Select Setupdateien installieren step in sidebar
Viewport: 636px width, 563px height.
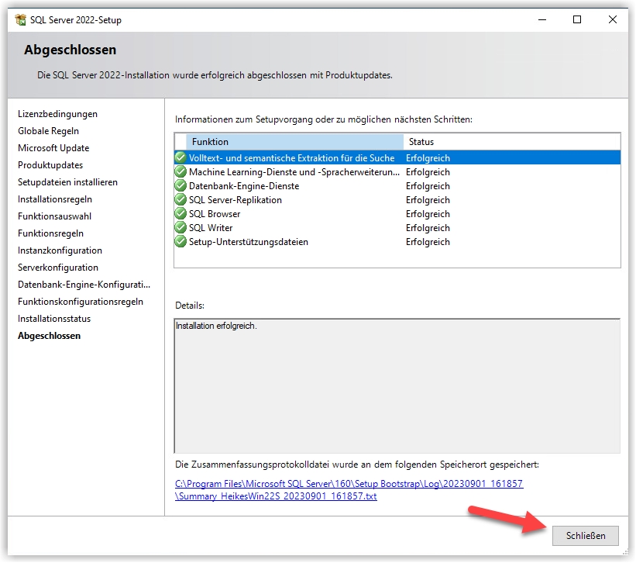click(67, 182)
